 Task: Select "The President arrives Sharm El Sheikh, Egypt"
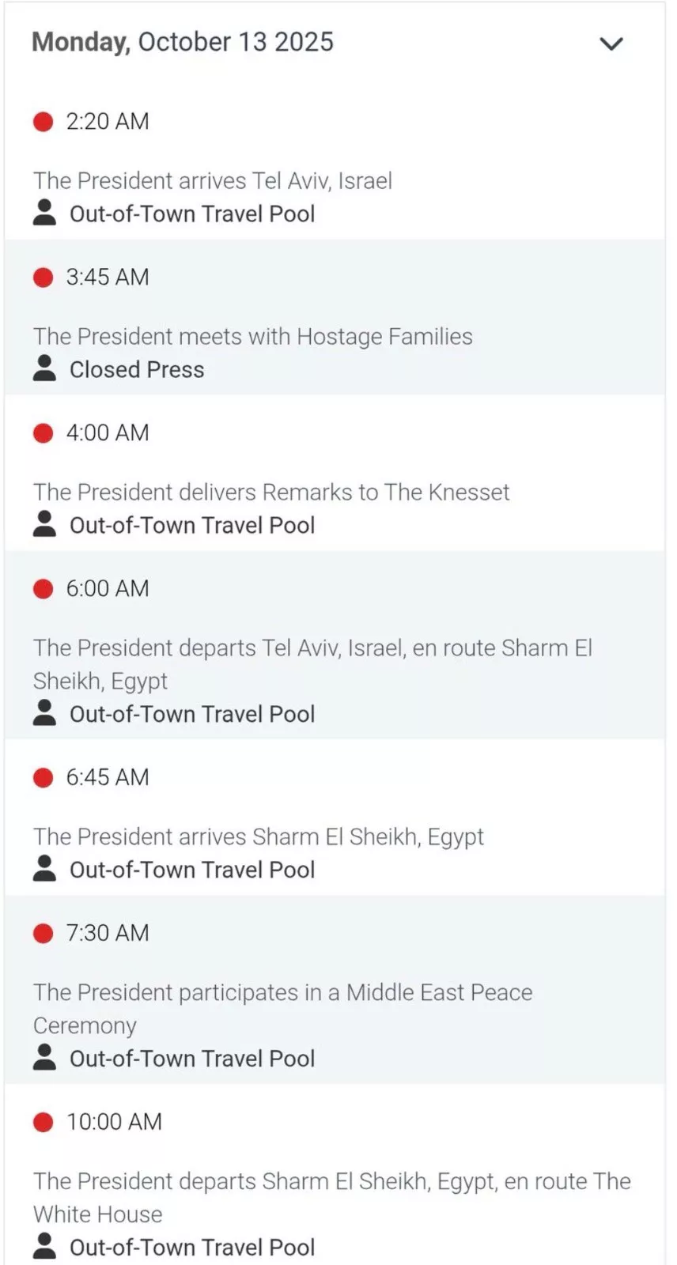coord(259,837)
